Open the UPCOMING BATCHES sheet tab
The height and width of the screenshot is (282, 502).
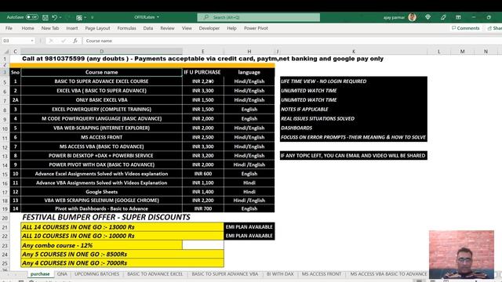96,274
